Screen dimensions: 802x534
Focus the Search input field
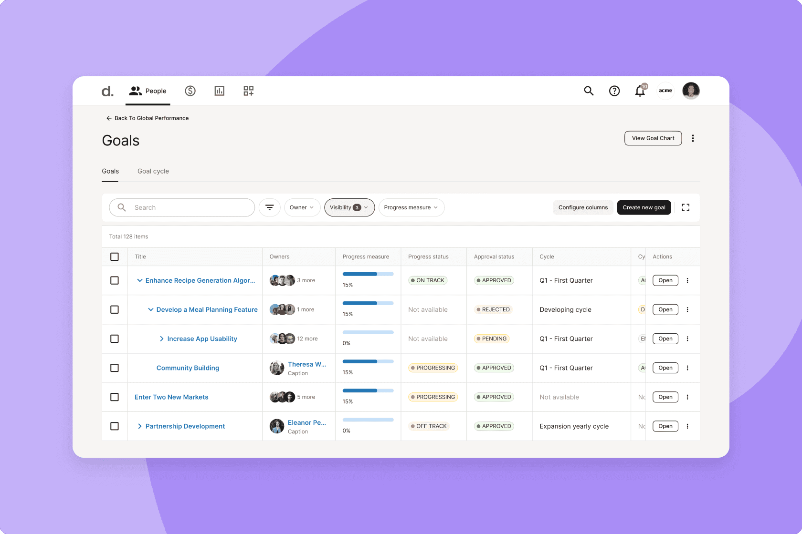182,207
